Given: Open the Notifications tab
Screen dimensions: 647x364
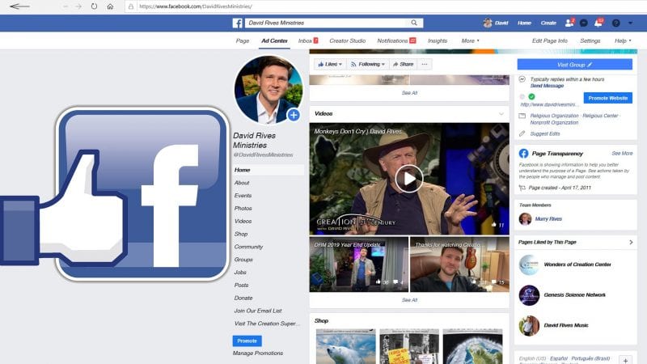Looking at the screenshot, I should coord(396,41).
